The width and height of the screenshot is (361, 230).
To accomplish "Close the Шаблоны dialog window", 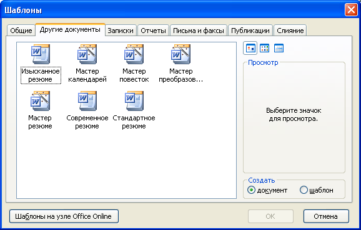I will tap(351, 10).
